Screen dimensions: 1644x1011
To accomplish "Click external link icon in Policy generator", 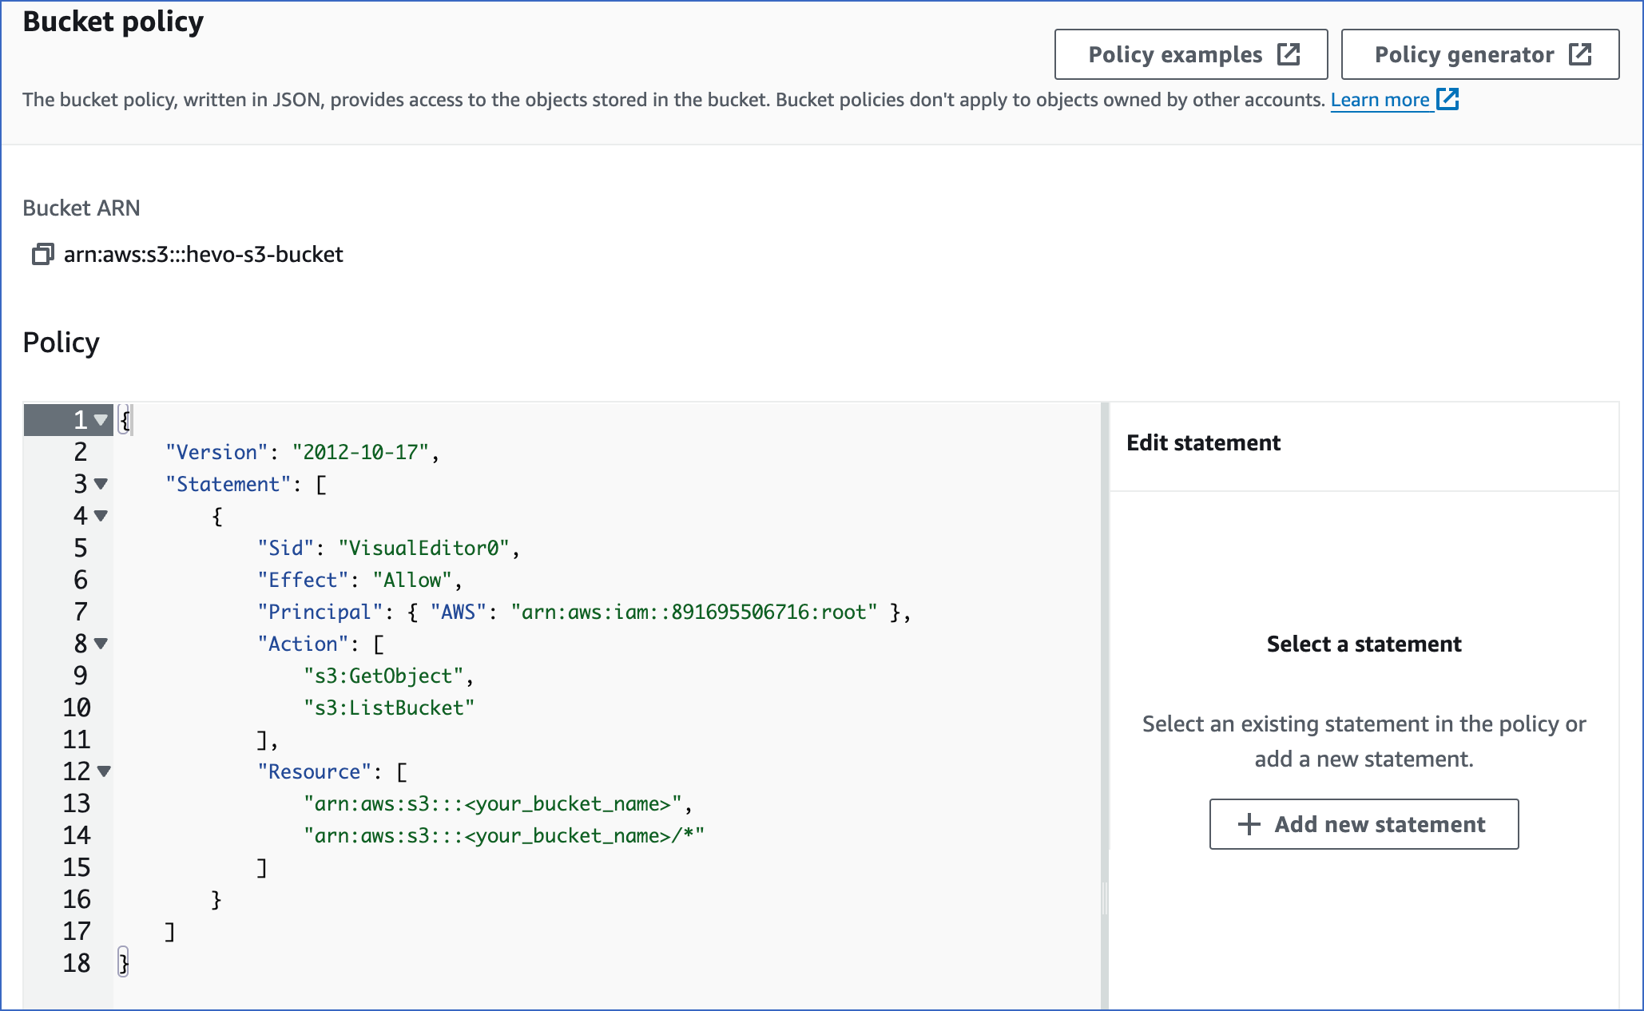I will pos(1580,54).
